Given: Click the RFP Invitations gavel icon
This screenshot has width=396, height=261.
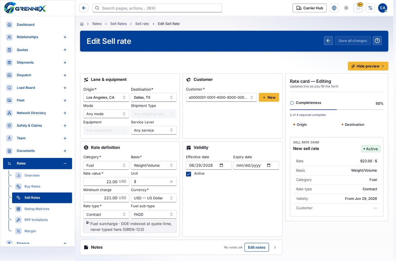Looking at the screenshot, I should click(19, 220).
